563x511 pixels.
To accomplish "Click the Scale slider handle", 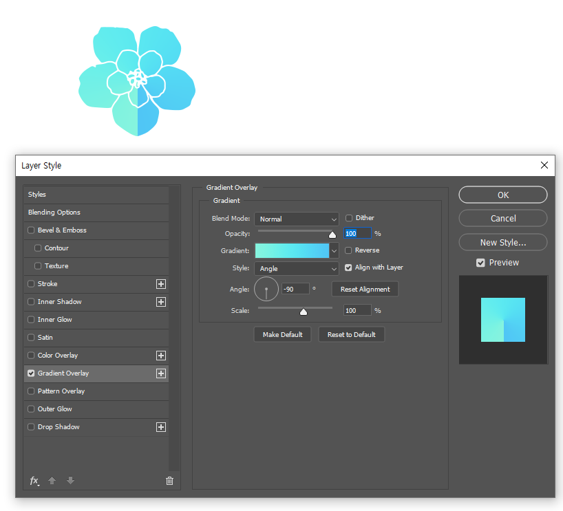I will coord(304,312).
